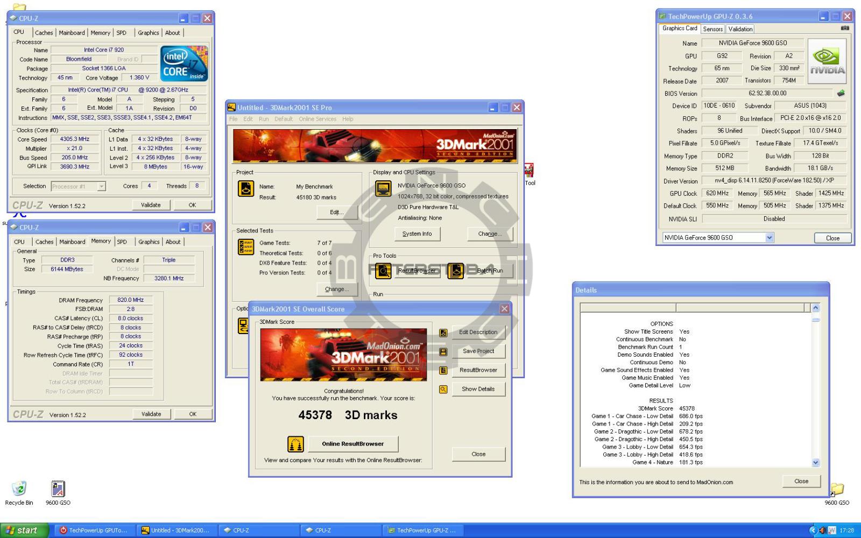Click the NVIDIA logo in GPU-Z
861x538 pixels.
coord(827,61)
